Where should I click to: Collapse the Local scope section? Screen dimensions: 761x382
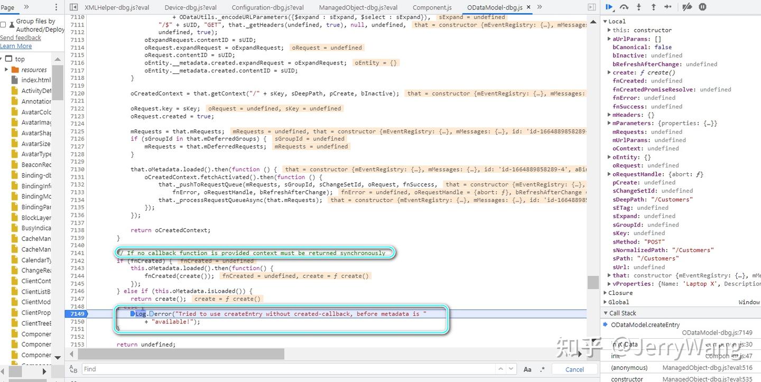tap(606, 21)
